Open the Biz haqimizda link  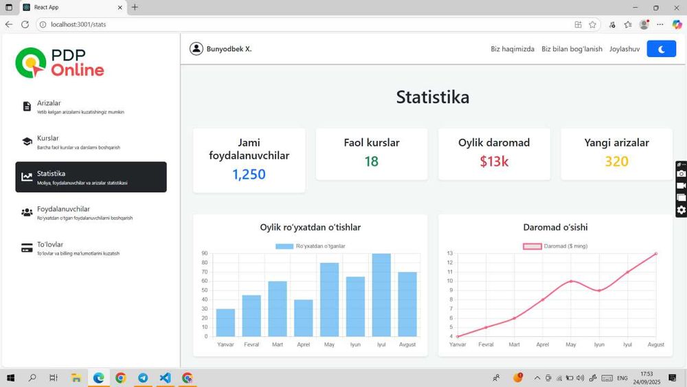click(x=513, y=49)
